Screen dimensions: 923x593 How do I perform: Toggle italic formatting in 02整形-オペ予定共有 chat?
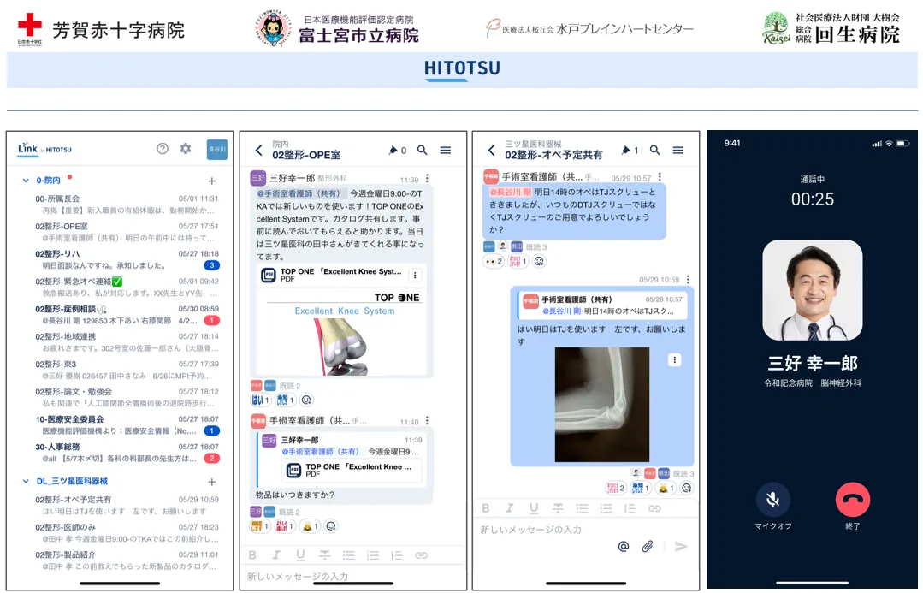pos(510,508)
